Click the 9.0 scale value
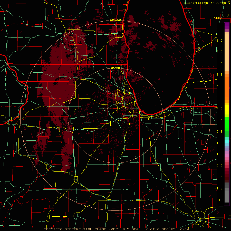 219,40
